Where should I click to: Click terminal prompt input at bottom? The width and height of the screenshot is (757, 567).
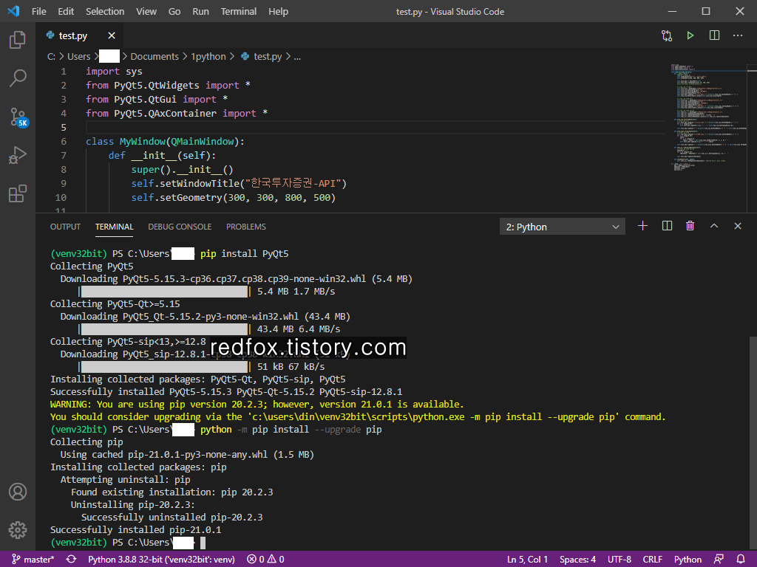pyautogui.click(x=203, y=543)
